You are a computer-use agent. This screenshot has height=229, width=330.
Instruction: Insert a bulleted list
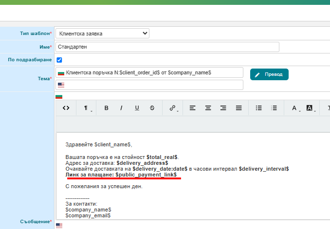click(259, 108)
